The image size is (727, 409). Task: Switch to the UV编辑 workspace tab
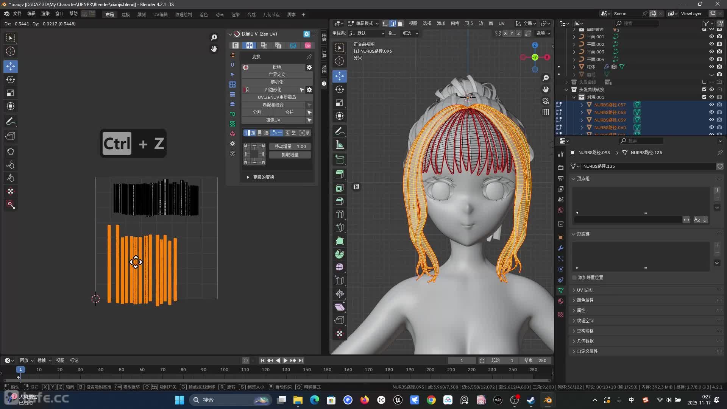coord(160,14)
